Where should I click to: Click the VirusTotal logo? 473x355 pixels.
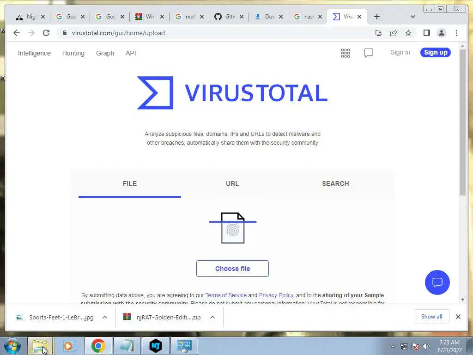point(232,92)
